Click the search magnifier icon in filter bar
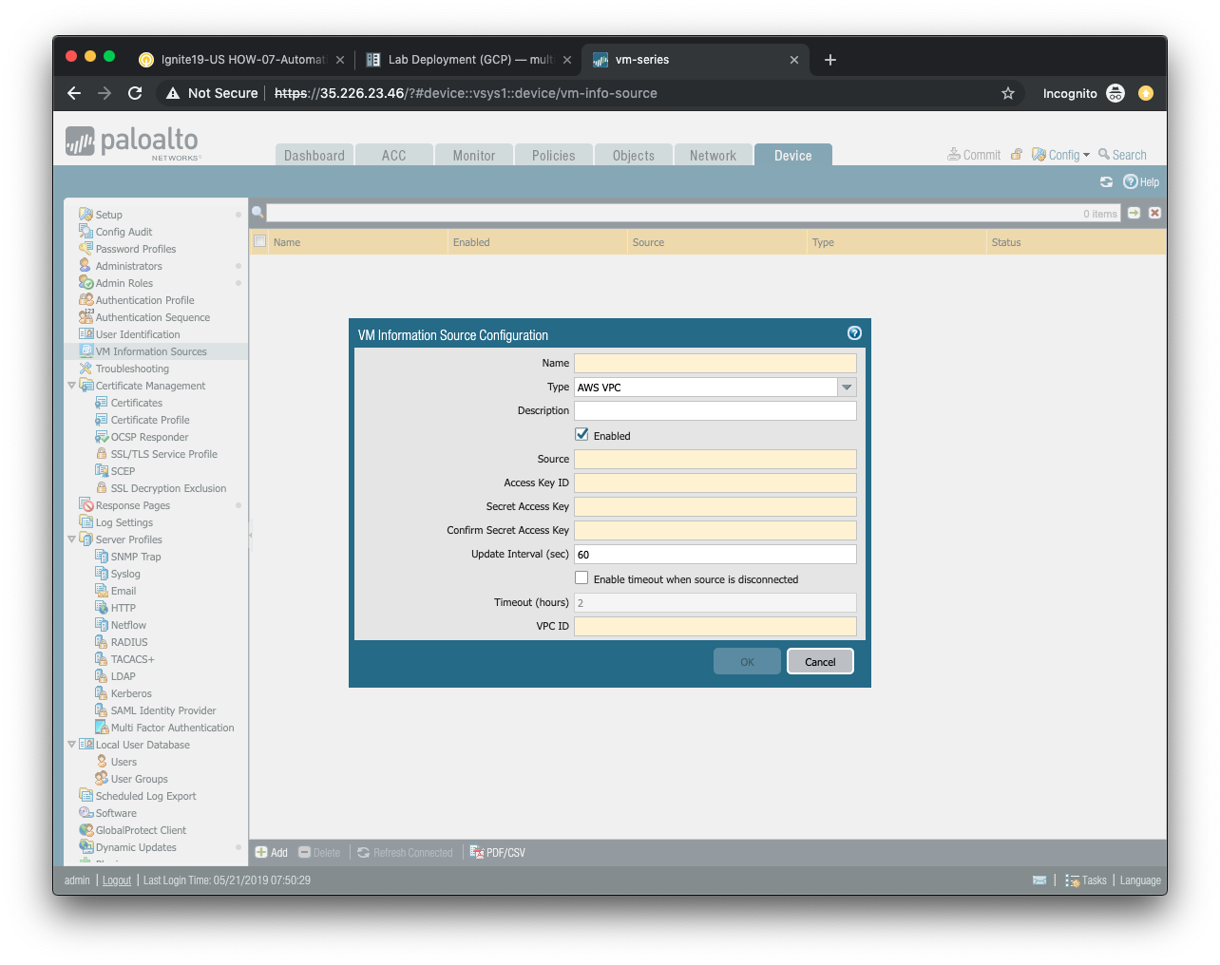The height and width of the screenshot is (965, 1220). pyautogui.click(x=257, y=213)
